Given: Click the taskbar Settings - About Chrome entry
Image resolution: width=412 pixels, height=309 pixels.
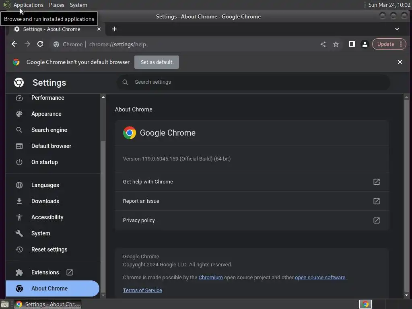Looking at the screenshot, I should 48,304.
